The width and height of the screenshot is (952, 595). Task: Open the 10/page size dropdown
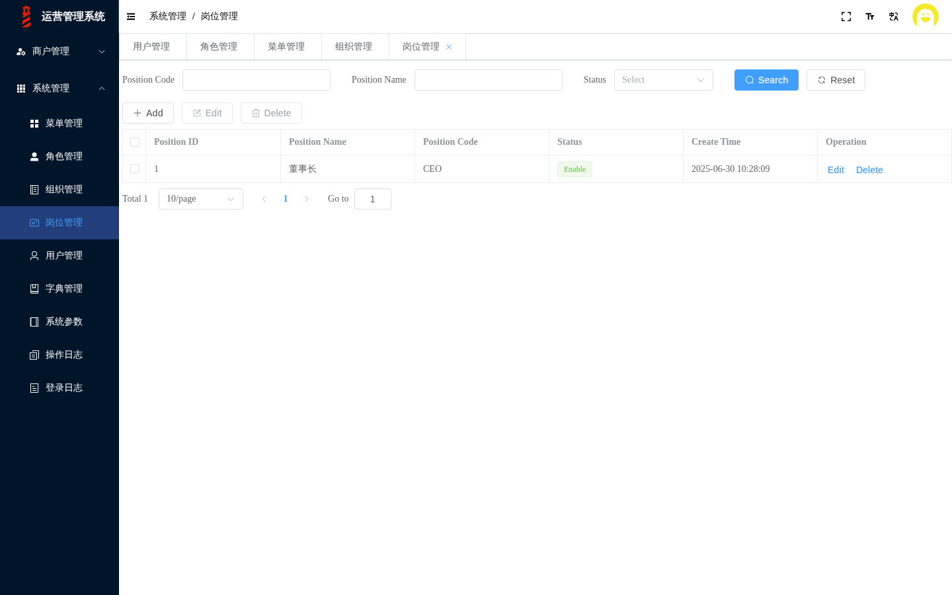(201, 199)
